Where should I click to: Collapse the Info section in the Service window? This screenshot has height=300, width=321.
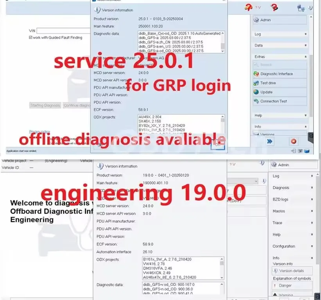(280, 127)
